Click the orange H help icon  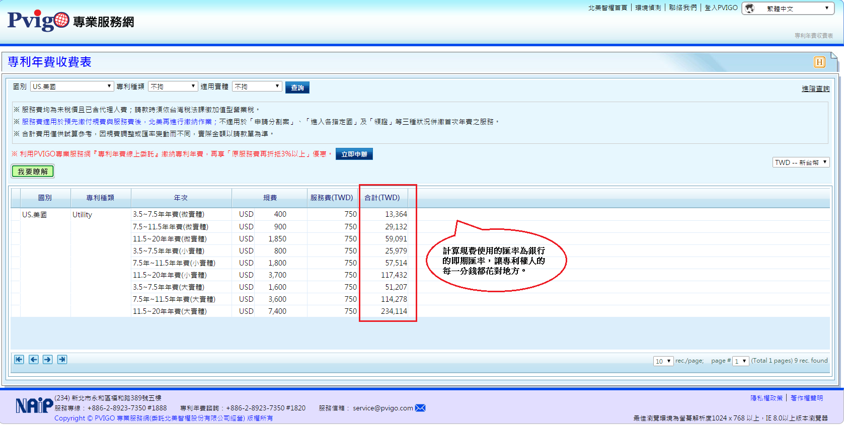819,62
